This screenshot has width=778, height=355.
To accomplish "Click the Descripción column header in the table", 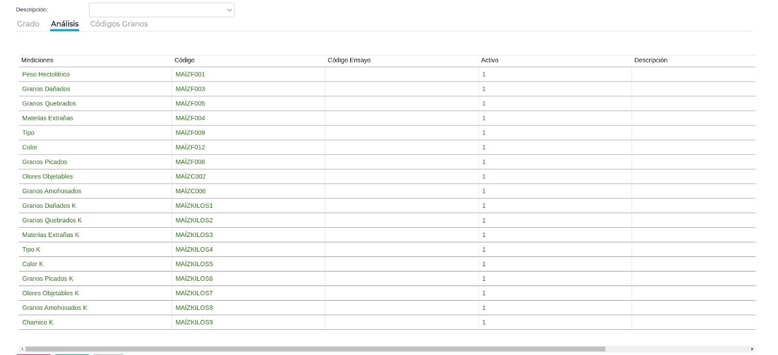I will pos(651,60).
